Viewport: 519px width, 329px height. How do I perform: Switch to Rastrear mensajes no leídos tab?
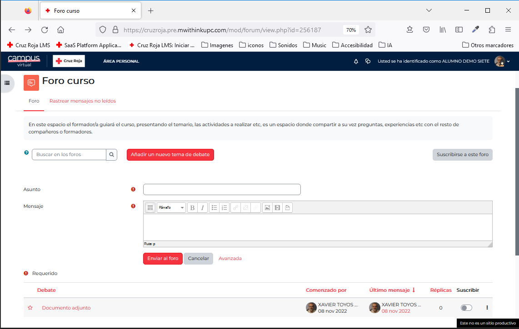[x=82, y=101]
